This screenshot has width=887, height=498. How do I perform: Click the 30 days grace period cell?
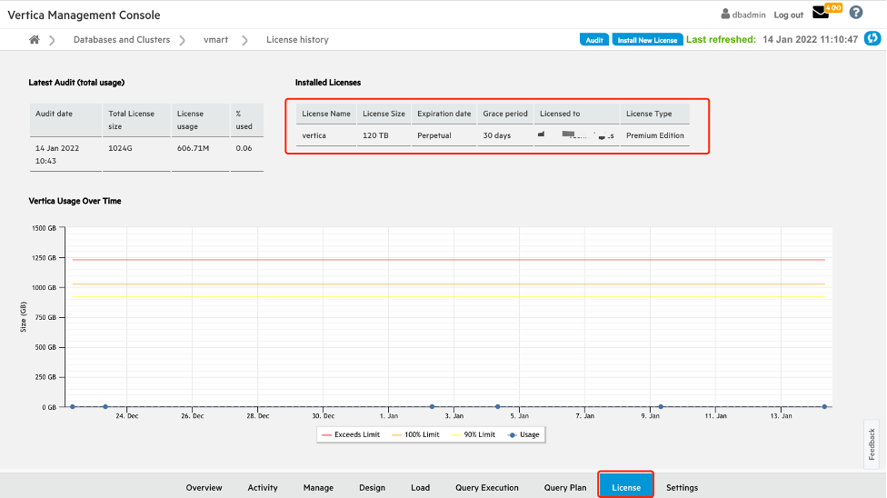(505, 135)
